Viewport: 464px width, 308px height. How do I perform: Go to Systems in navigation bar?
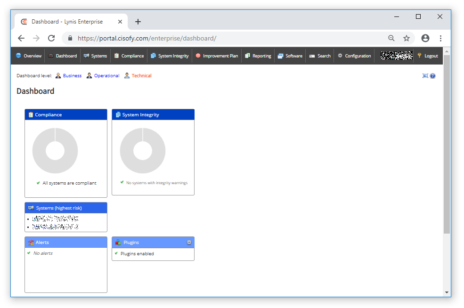[x=95, y=56]
